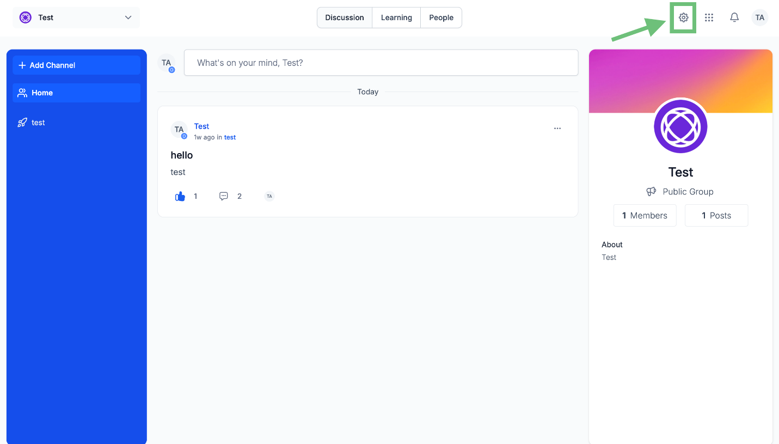Screen dimensions: 779x444
Task: Click the author avatar on the hello post
Action: click(179, 130)
